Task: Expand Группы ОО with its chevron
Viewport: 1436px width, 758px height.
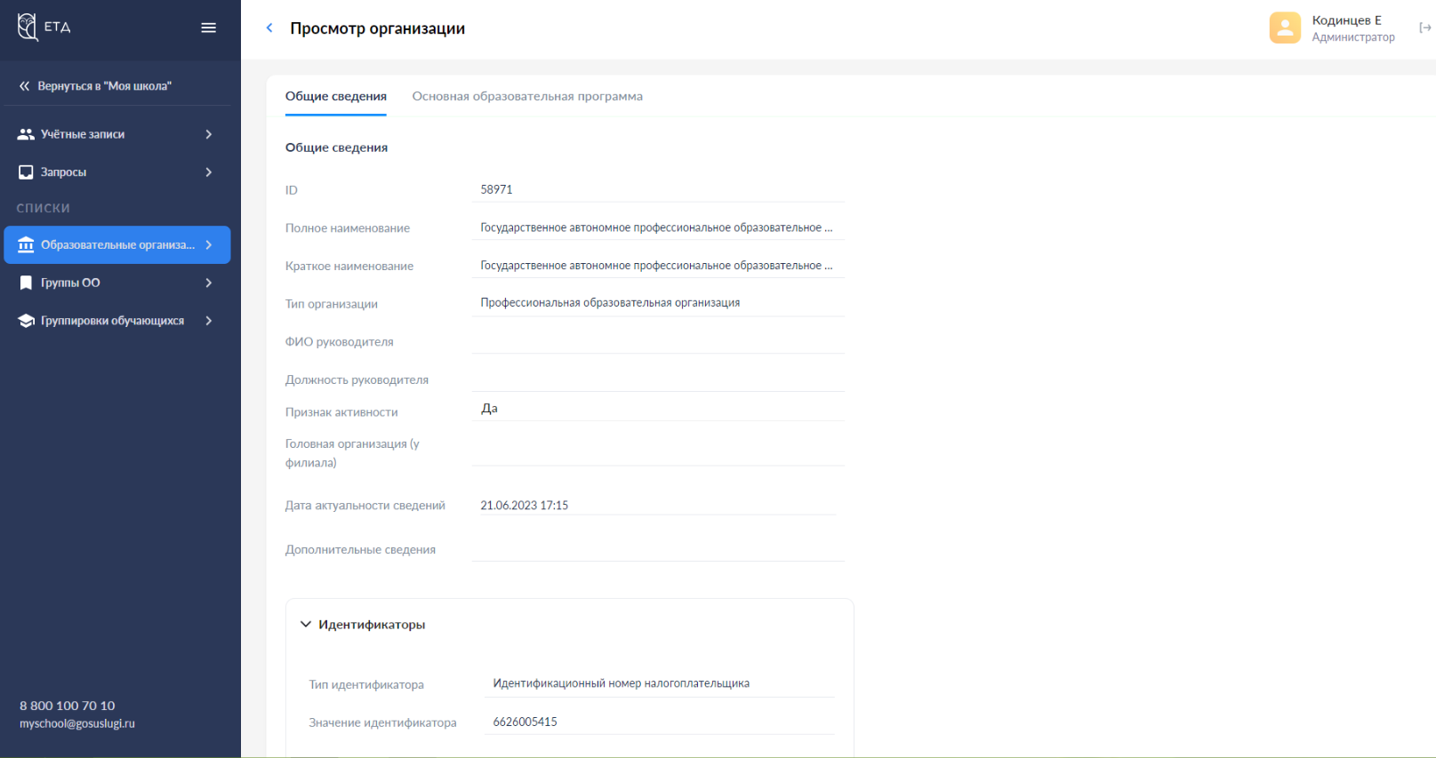Action: click(x=209, y=283)
